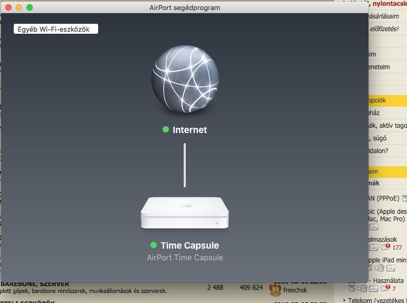Click the trash icon in Használata row

(x=362, y=288)
